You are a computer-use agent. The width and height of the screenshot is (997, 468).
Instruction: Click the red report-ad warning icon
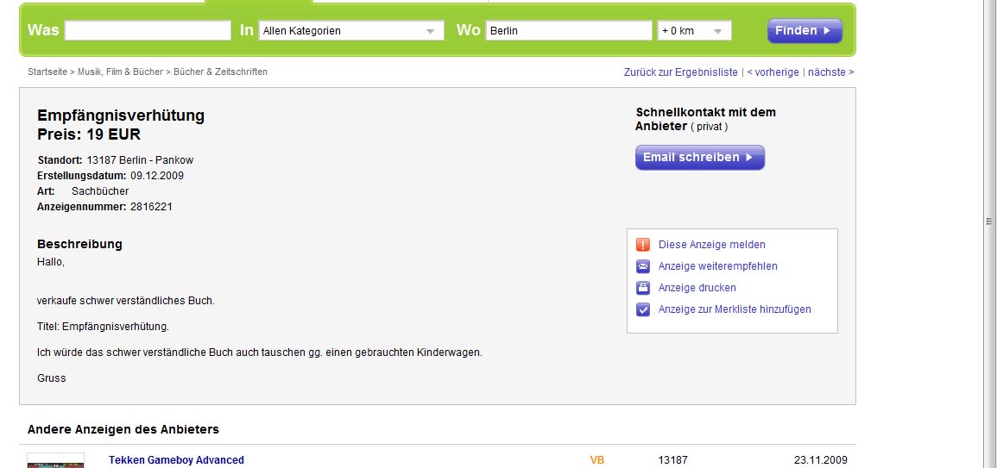point(643,245)
